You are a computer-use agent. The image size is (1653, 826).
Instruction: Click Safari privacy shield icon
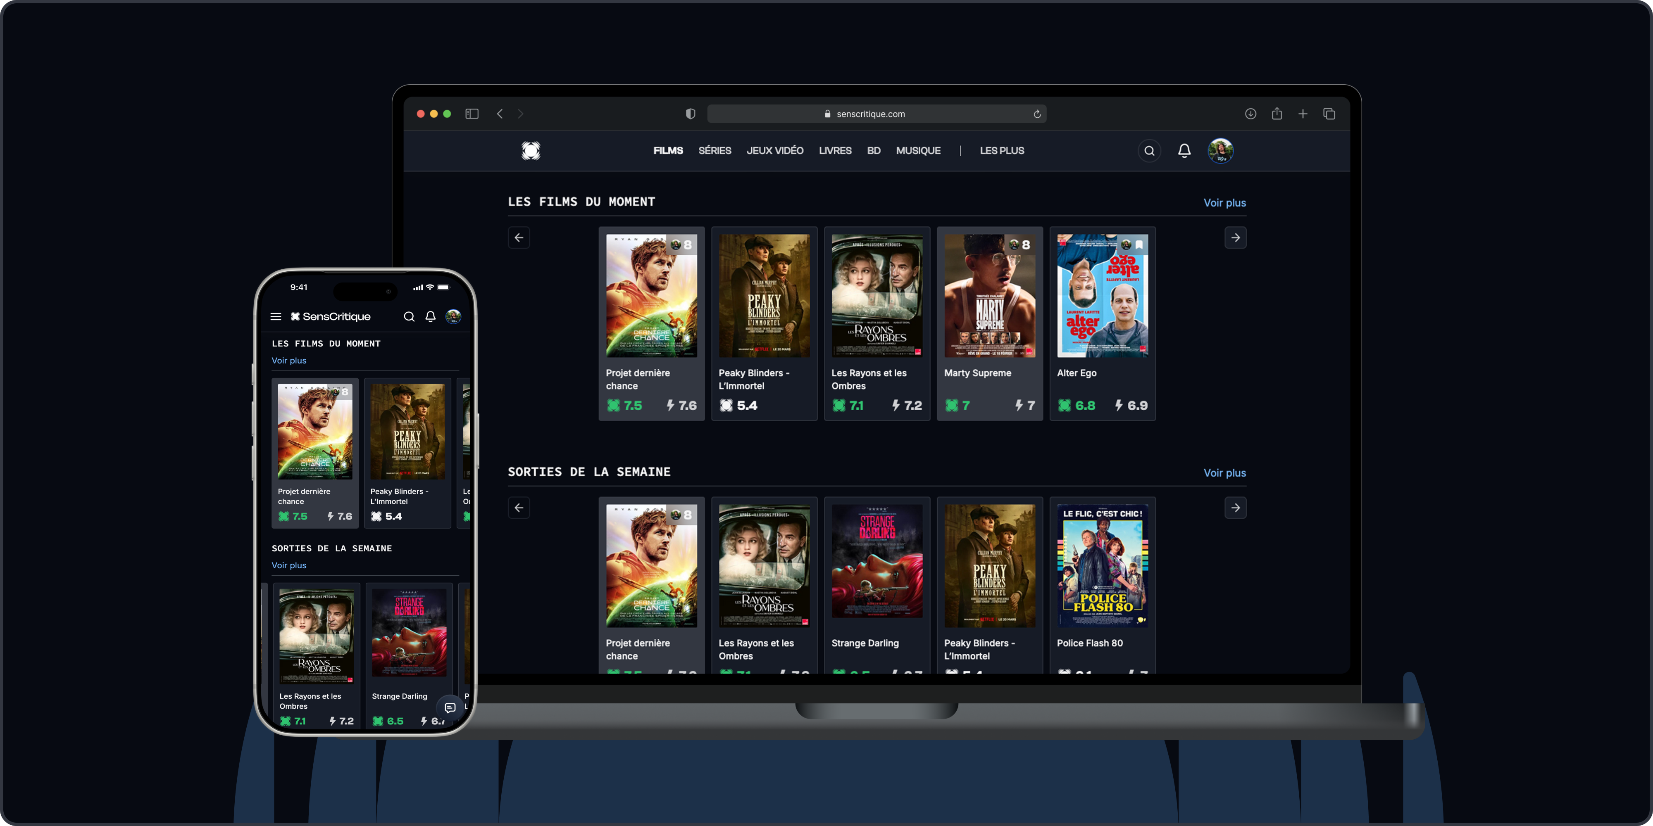click(691, 114)
